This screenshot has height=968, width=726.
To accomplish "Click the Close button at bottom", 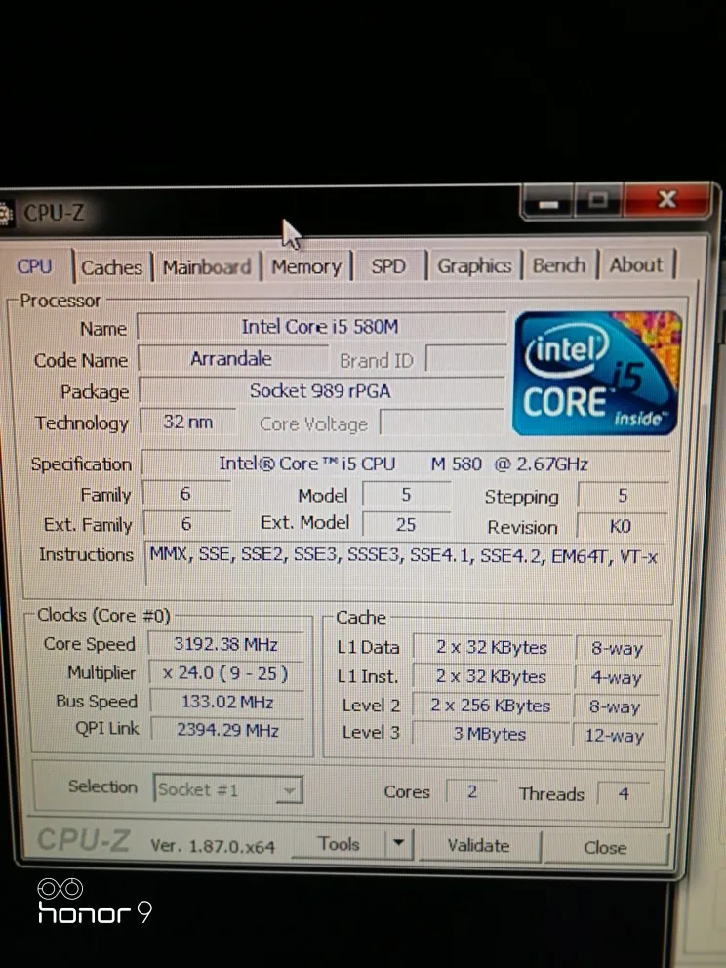I will click(606, 848).
